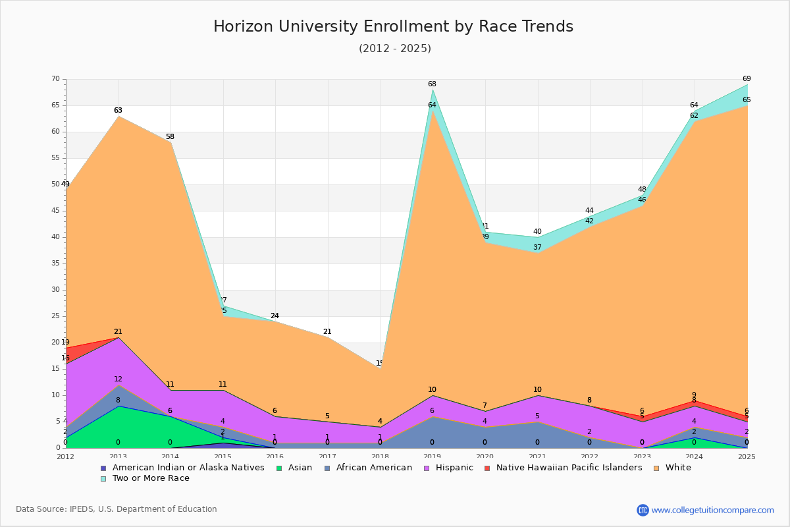Click the 58 data label at 2014
The height and width of the screenshot is (527, 790).
coord(170,137)
